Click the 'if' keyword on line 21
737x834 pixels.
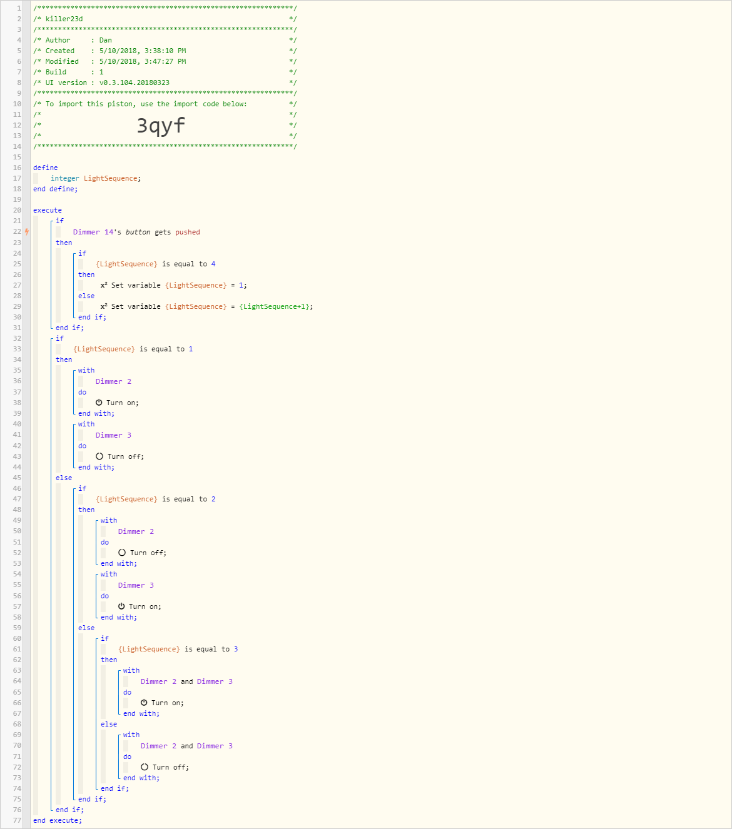tap(59, 221)
